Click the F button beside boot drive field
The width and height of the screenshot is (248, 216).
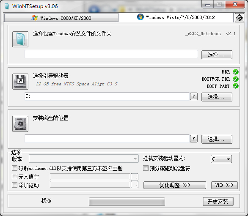194,96
